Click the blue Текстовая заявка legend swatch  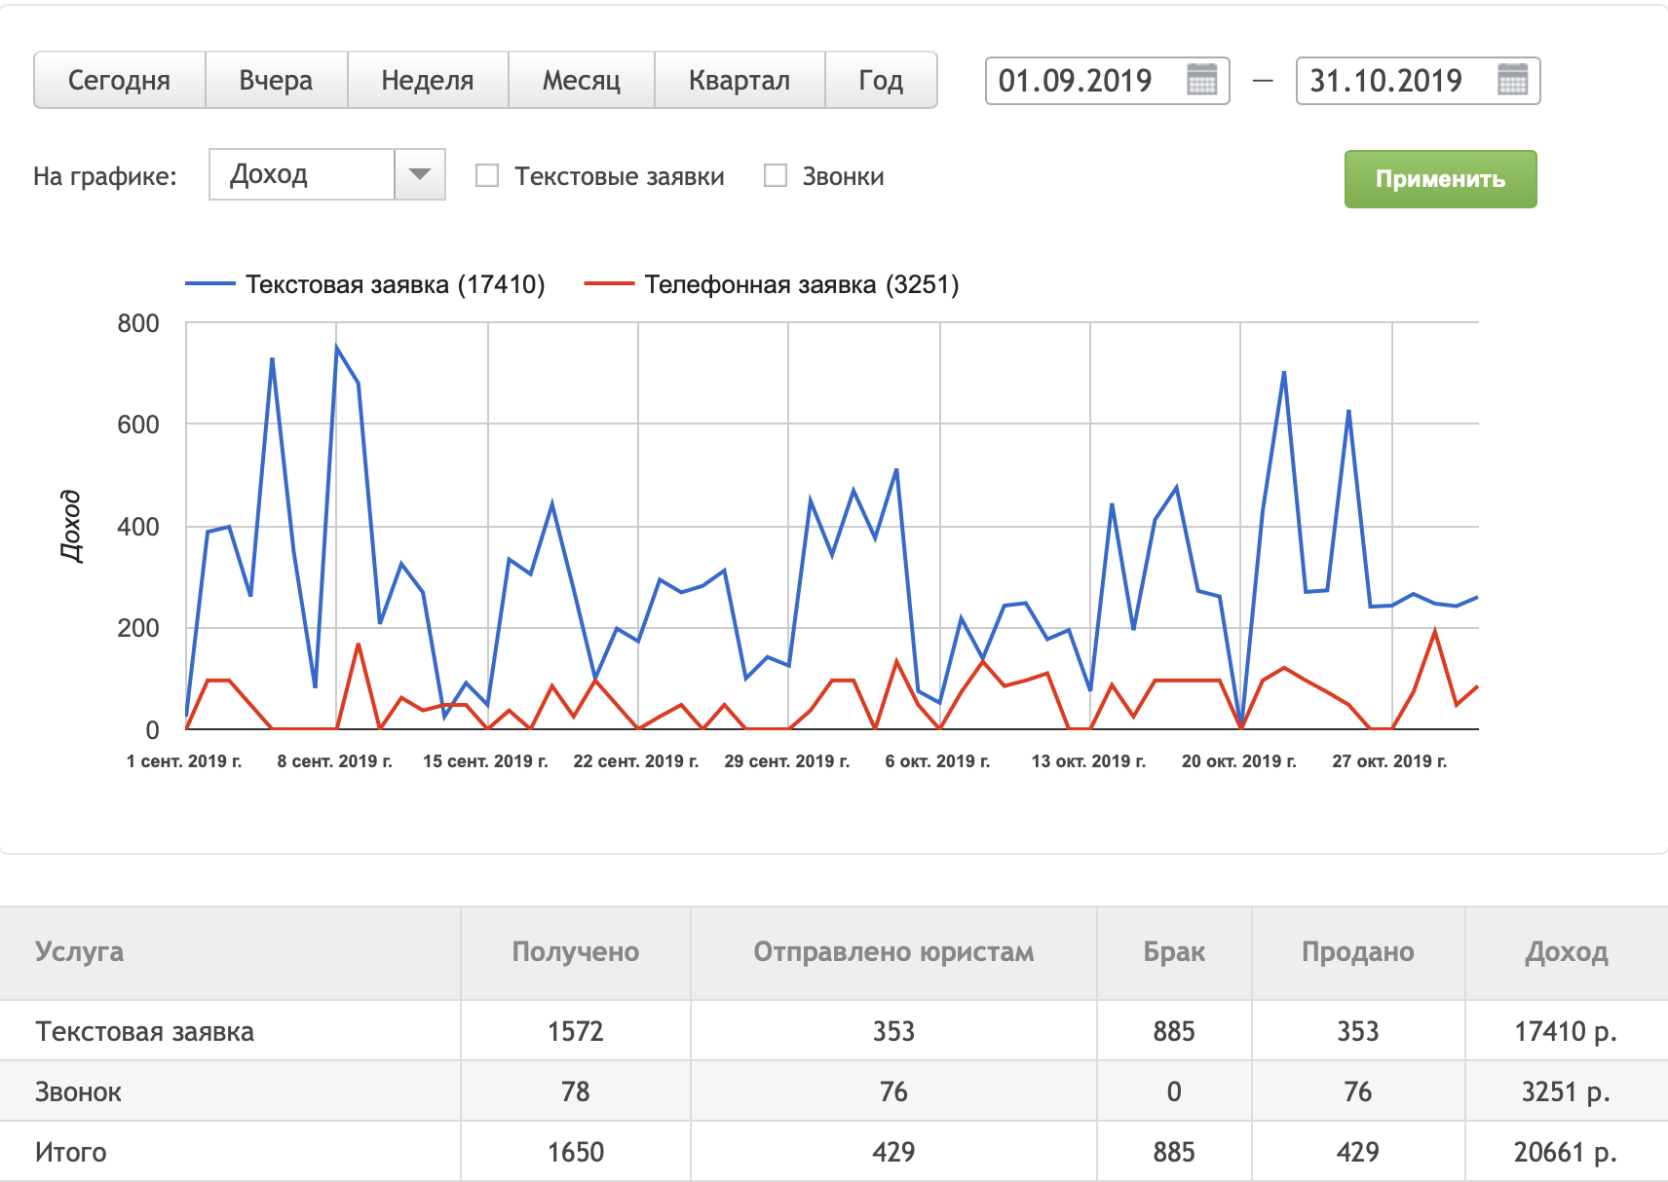pyautogui.click(x=210, y=284)
